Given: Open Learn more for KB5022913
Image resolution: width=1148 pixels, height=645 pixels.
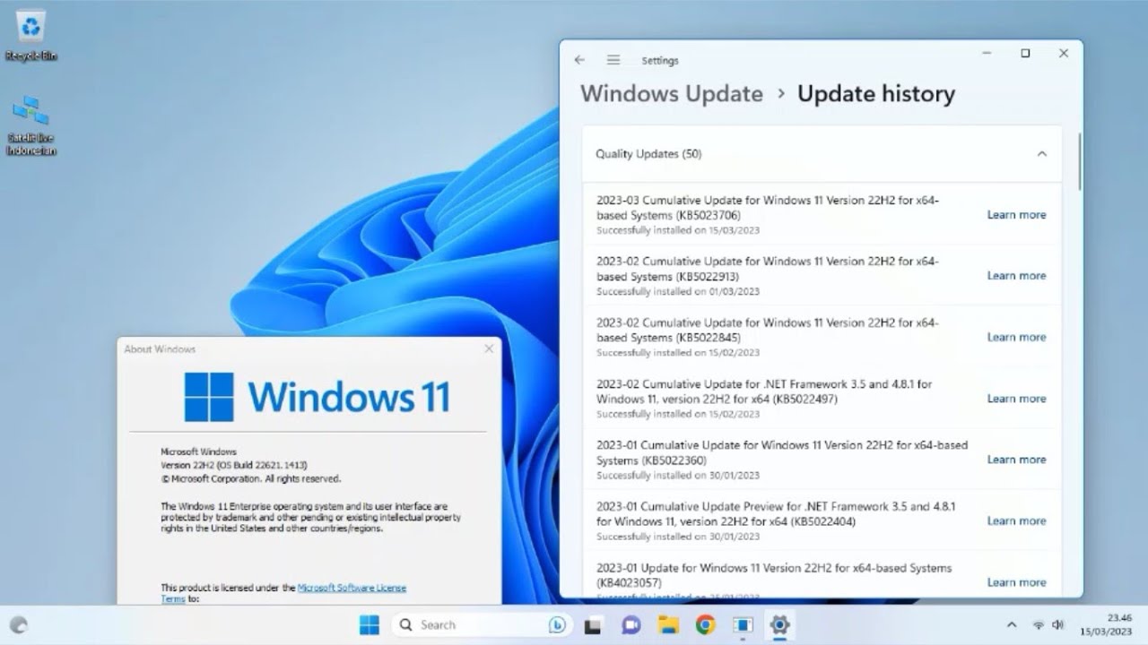Looking at the screenshot, I should click(1016, 276).
